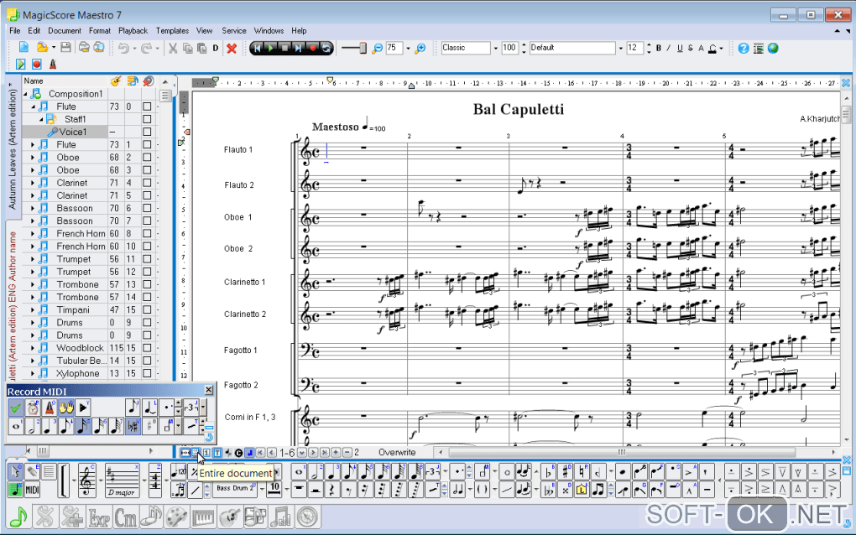
Task: Toggle the checkbox on the Woodblock row
Action: tap(147, 348)
